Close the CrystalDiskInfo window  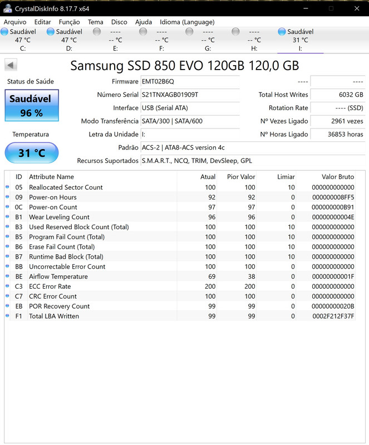coord(357,8)
